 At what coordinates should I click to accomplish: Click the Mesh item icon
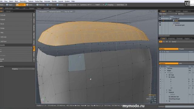(x=174, y=21)
